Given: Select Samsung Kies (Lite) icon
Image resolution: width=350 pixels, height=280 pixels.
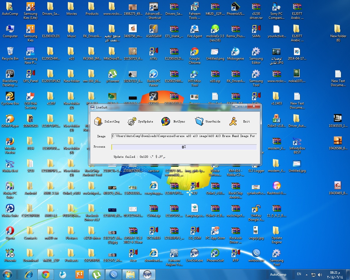Looking at the screenshot, I should pos(31,11).
